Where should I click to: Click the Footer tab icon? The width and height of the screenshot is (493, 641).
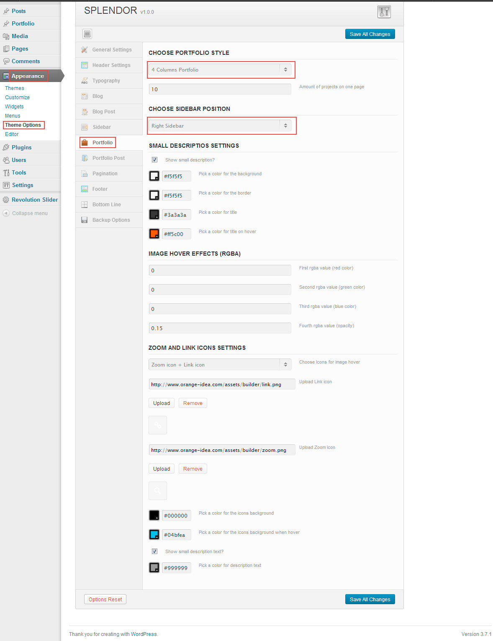(85, 189)
